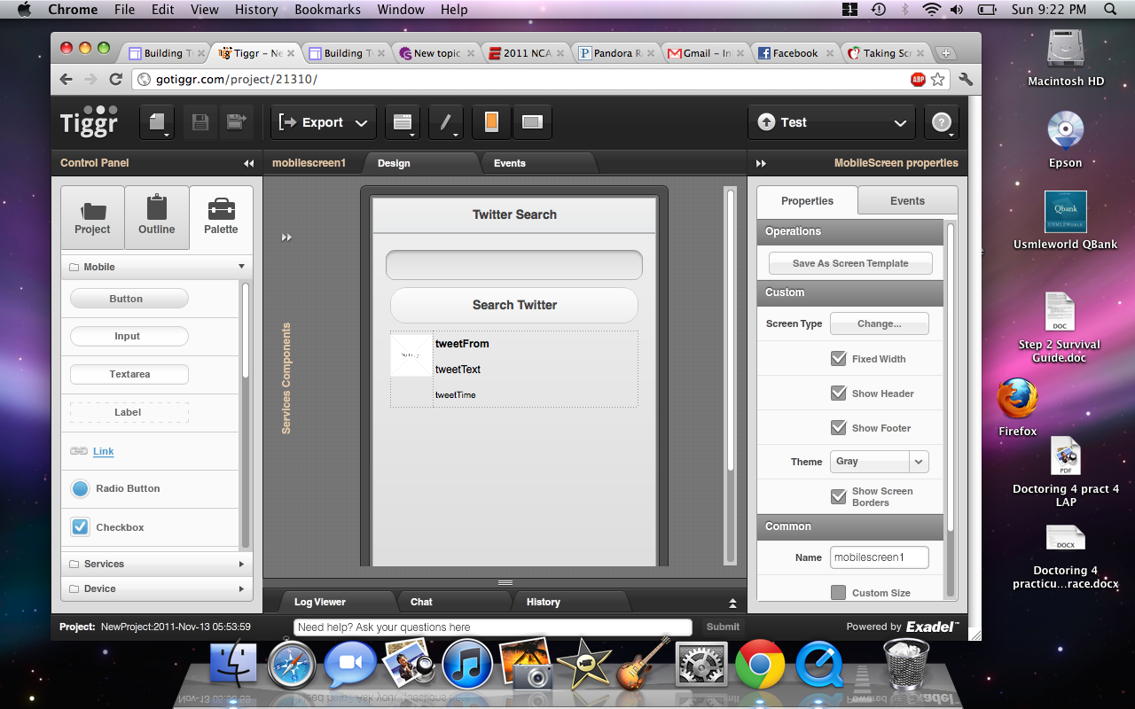Toggle Show Screen Borders checkbox
The width and height of the screenshot is (1135, 709).
coord(838,496)
